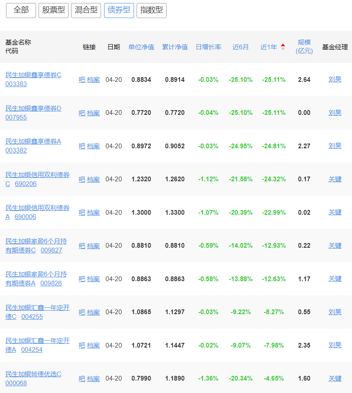The height and width of the screenshot is (393, 352).
Task: Select six-month return -14.02%
Action: (x=241, y=246)
